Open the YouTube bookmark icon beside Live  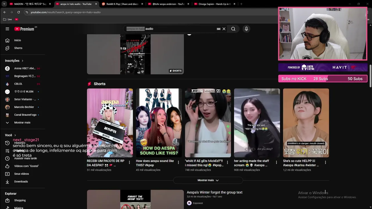(17, 19)
